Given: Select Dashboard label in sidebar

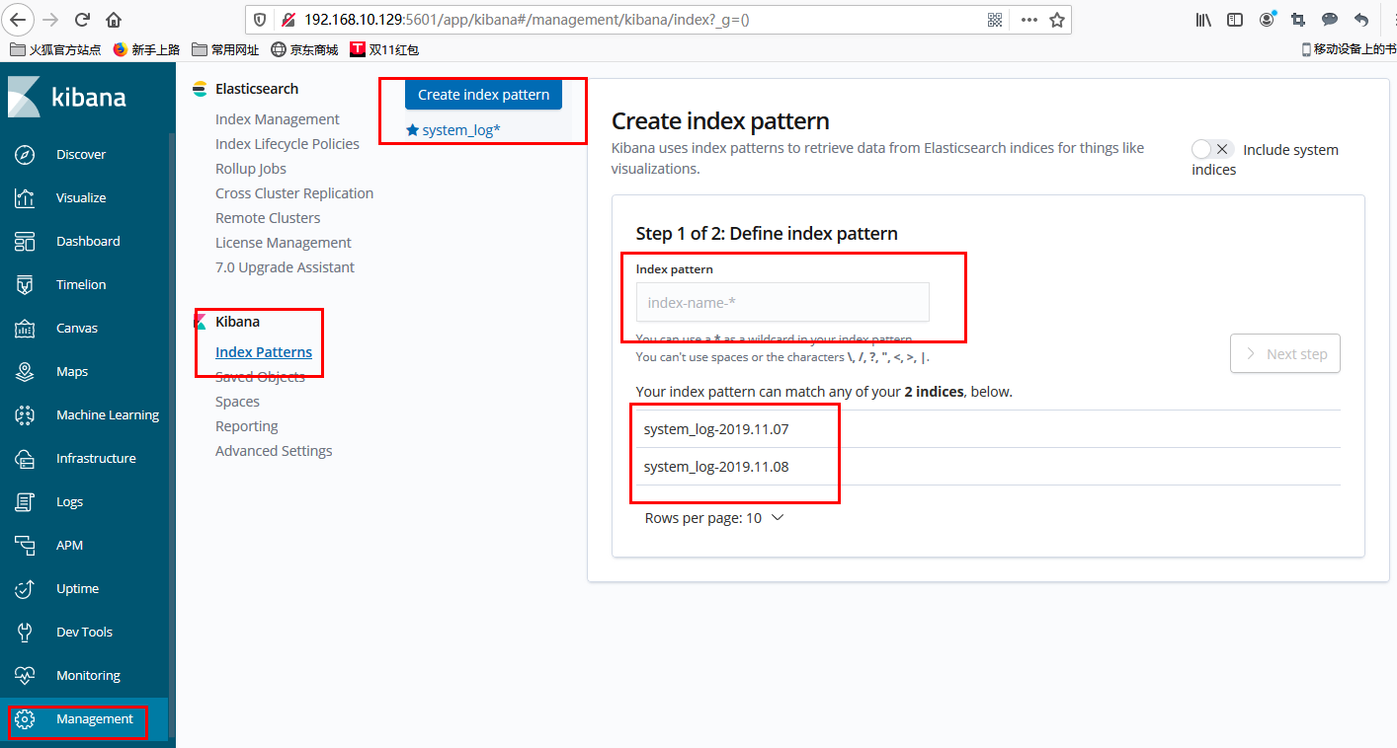Looking at the screenshot, I should (x=88, y=242).
